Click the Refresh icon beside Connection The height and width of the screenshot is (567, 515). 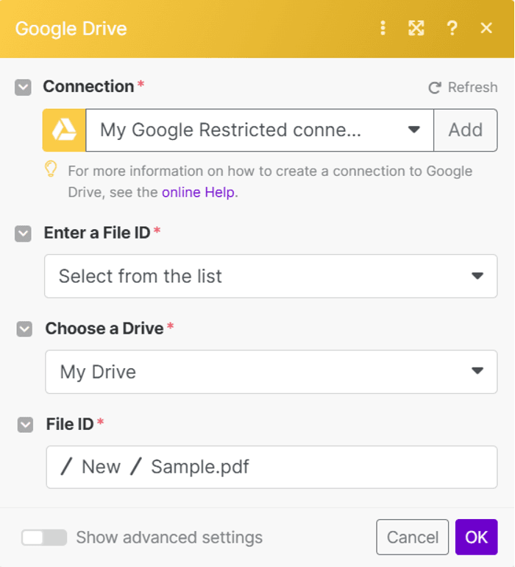pos(435,88)
